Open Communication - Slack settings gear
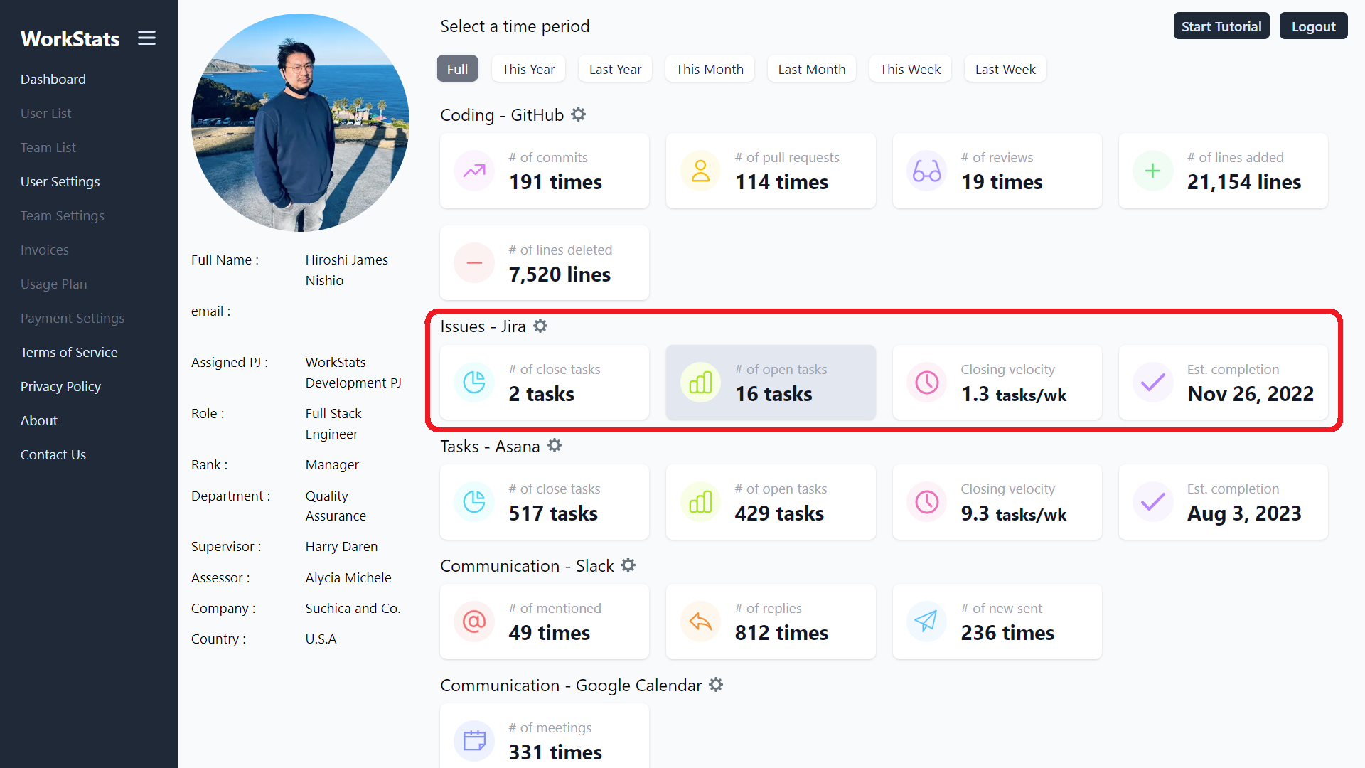This screenshot has height=768, width=1365. (628, 565)
